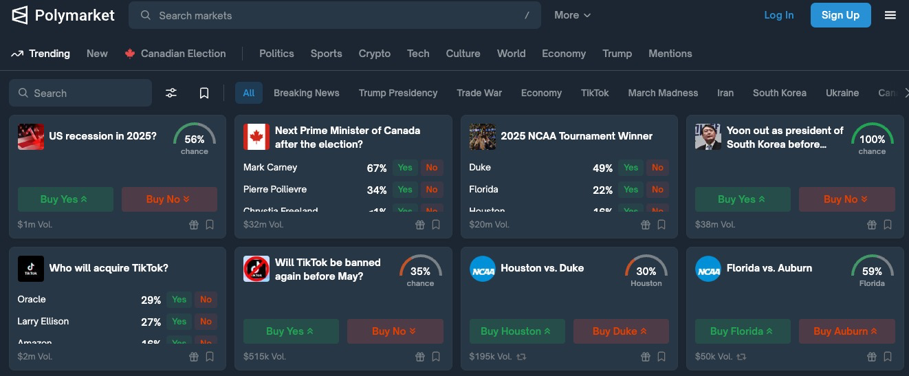Viewport: 909px width, 376px height.
Task: Open the Mentions category
Action: click(x=670, y=54)
